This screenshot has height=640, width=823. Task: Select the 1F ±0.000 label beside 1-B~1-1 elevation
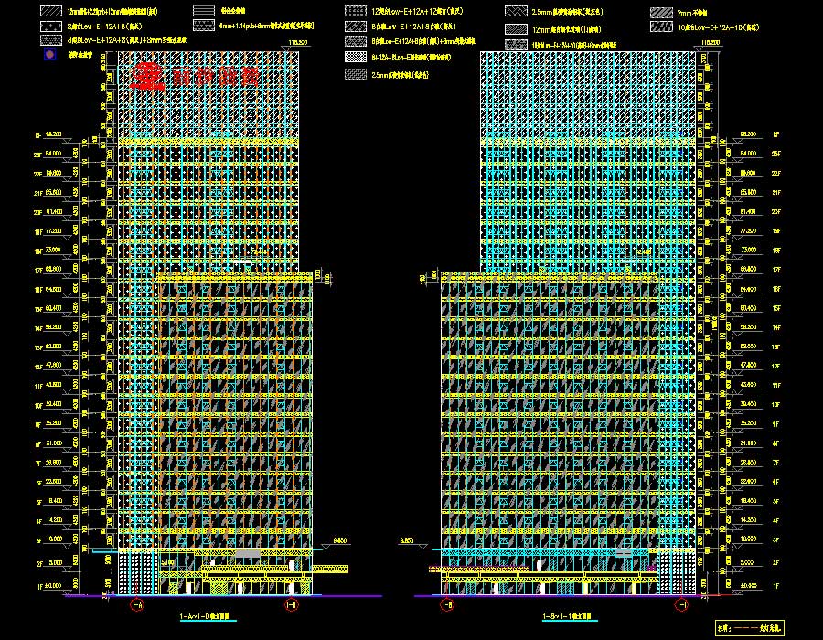click(760, 586)
